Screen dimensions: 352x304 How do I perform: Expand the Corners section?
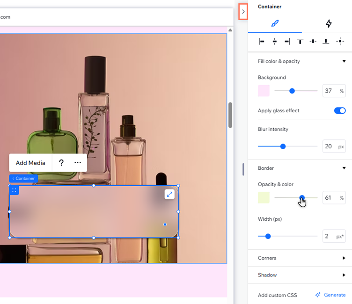pos(344,258)
